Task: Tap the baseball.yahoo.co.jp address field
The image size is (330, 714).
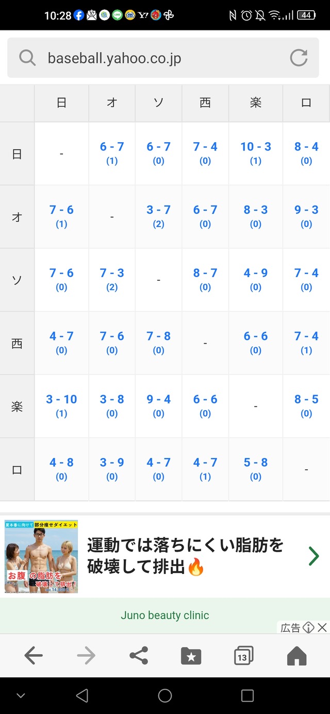Action: pyautogui.click(x=155, y=58)
